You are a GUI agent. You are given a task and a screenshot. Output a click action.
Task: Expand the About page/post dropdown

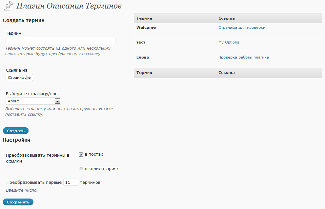tap(33, 101)
